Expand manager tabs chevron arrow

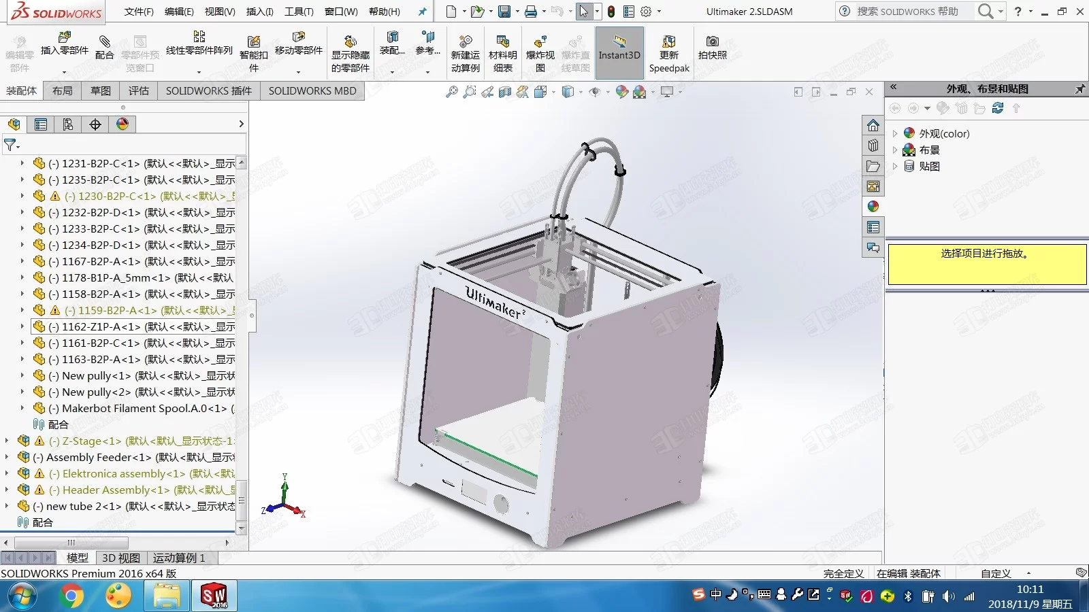coord(241,124)
